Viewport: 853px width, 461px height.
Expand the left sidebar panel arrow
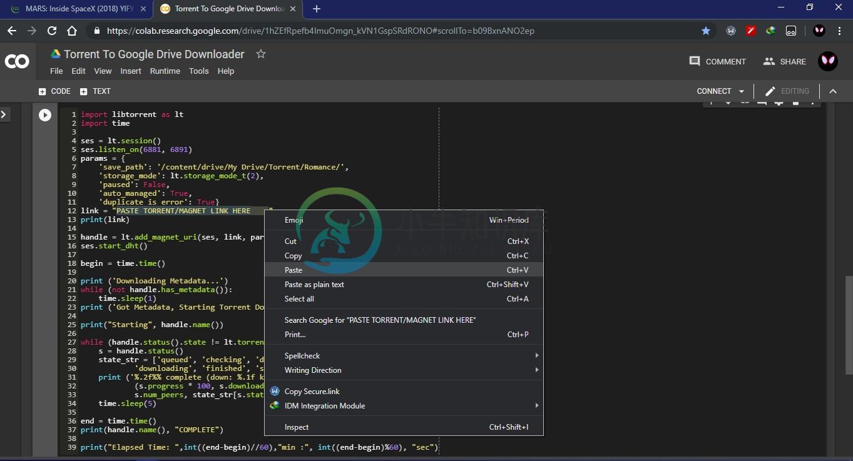coord(4,114)
